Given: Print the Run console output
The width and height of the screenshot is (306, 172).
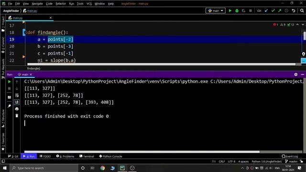Looking at the screenshot, I should point(17,109).
